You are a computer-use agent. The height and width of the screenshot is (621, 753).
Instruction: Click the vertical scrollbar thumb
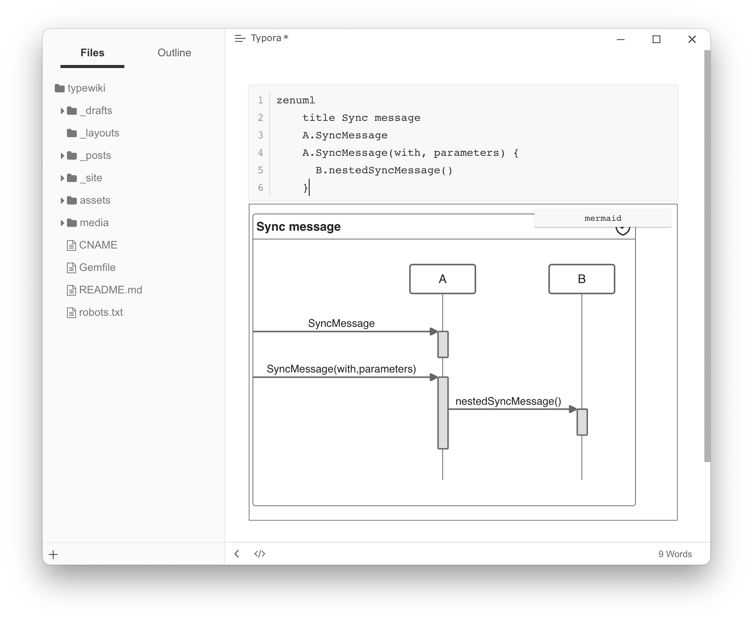707,256
